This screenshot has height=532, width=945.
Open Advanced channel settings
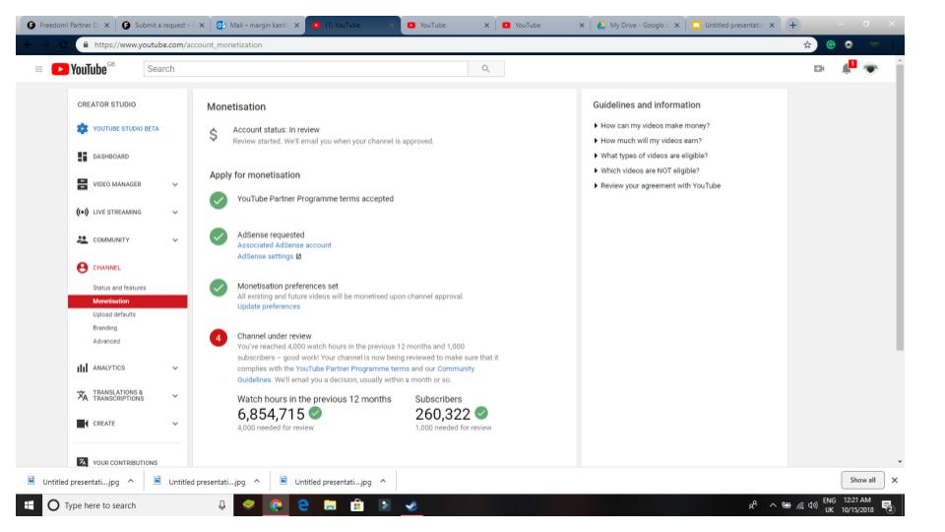pos(106,341)
